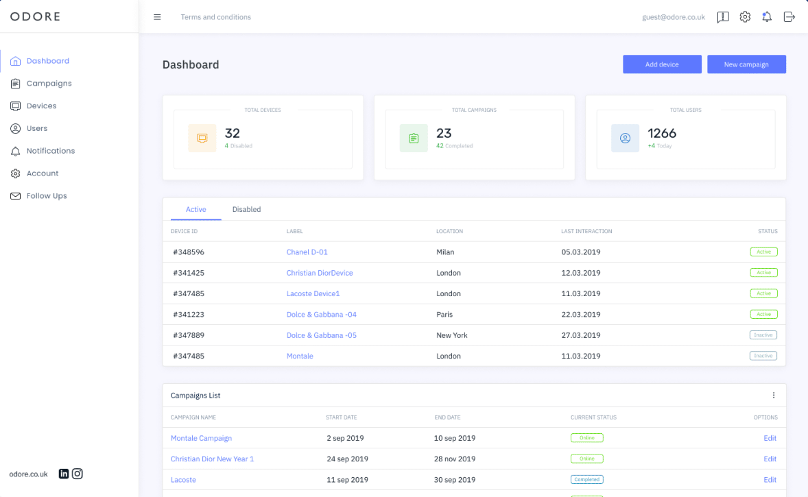808x497 pixels.
Task: Open the Instagram icon in sidebar footer
Action: 78,474
